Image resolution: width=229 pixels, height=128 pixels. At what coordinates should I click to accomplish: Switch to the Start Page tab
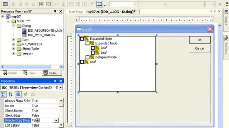point(75,12)
